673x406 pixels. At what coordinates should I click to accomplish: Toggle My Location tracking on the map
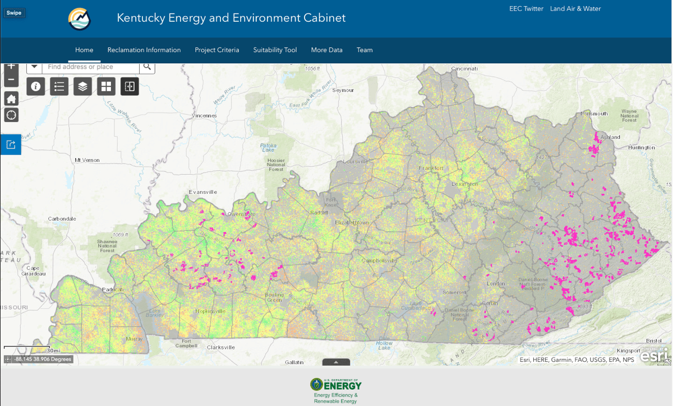(x=11, y=115)
